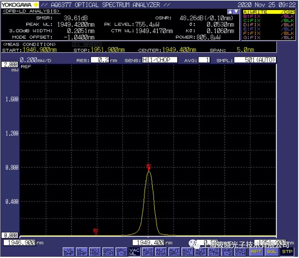This screenshot has width=299, height=258.
Task: Select trace F: FIX /BLK
Action: coord(269,33)
